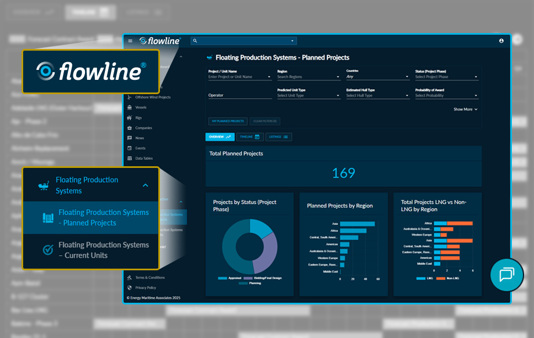Image resolution: width=534 pixels, height=338 pixels.
Task: Select the Rigs sidebar icon
Action: pyautogui.click(x=130, y=118)
